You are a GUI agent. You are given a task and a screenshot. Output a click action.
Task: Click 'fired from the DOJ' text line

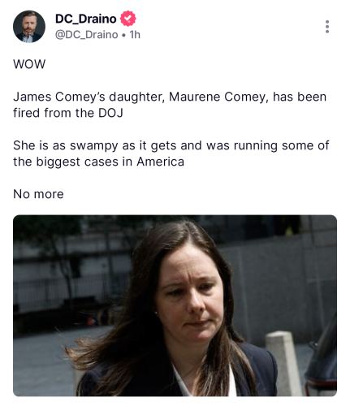coord(68,113)
